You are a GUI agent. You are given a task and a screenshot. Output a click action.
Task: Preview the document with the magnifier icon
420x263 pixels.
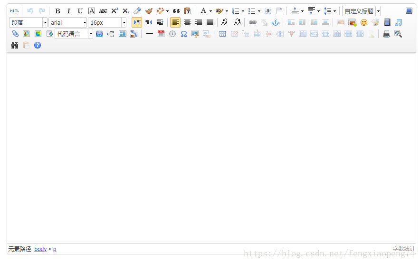pos(398,34)
